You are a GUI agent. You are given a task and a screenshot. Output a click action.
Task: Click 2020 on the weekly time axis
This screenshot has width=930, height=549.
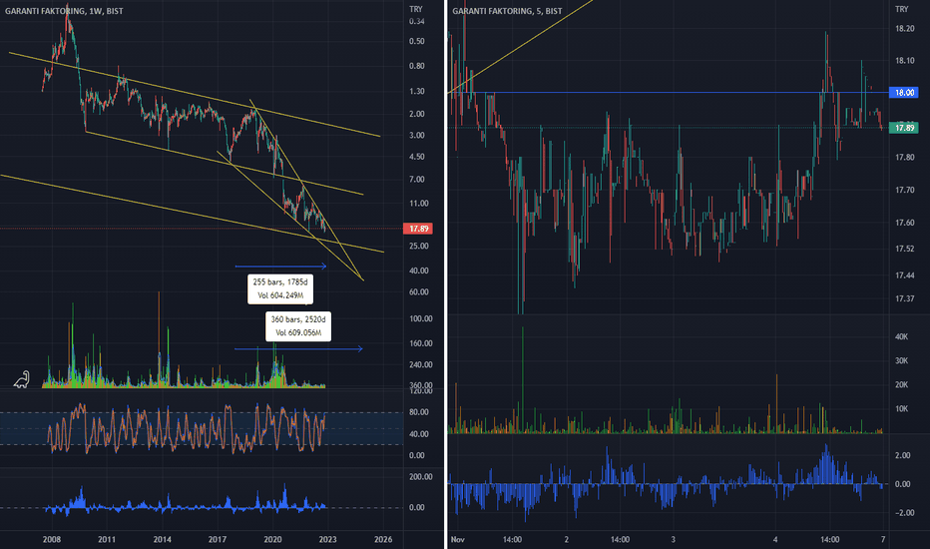click(272, 539)
